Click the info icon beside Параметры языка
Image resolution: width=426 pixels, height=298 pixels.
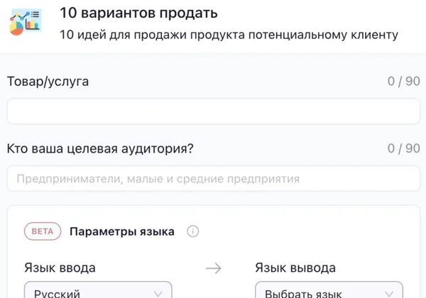pyautogui.click(x=192, y=231)
